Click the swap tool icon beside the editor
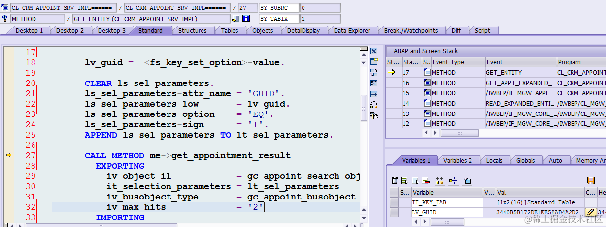 374,72
